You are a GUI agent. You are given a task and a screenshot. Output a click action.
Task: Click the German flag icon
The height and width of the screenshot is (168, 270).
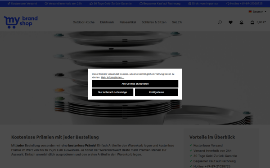click(x=250, y=12)
